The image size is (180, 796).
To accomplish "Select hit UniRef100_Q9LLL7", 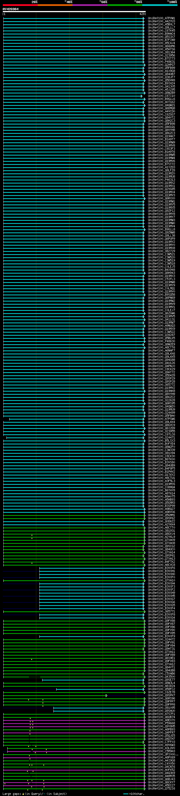I will tap(161, 27).
